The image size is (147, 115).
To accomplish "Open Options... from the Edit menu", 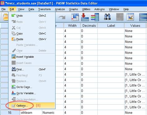I will click(32, 106).
